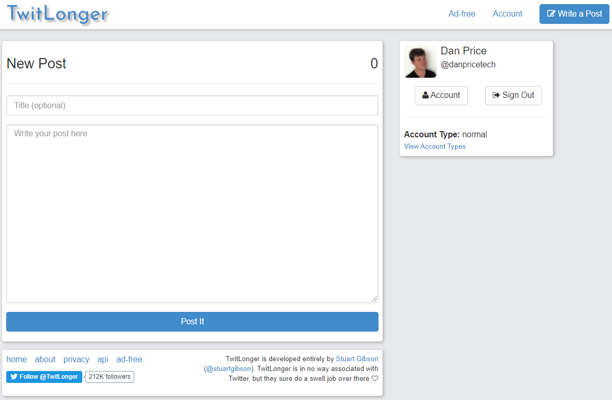612x400 pixels.
Task: Click the Account button in the profile card
Action: tap(441, 95)
